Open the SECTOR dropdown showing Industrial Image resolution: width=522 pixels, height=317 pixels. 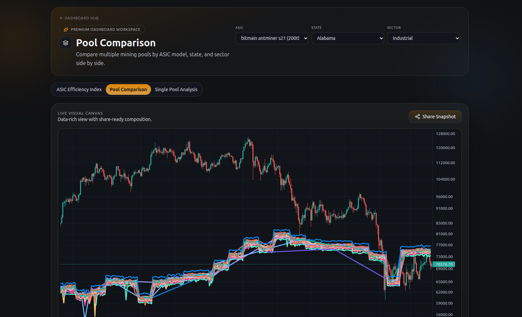[x=424, y=38]
